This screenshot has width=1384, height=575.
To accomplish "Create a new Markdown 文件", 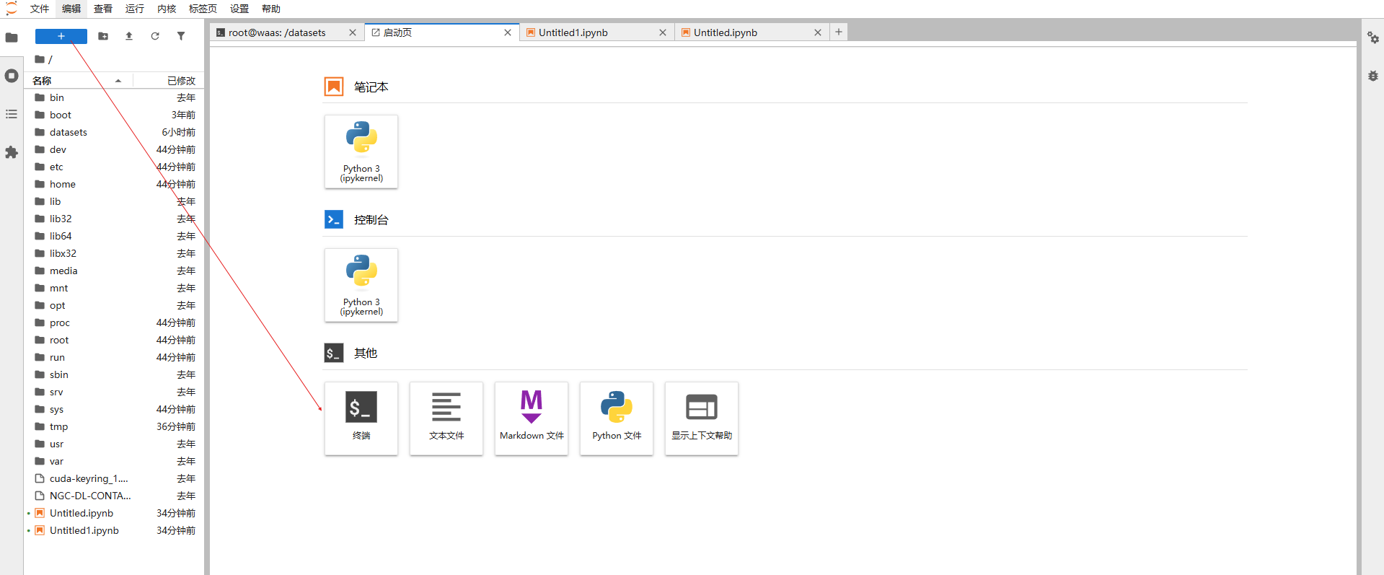I will click(531, 418).
